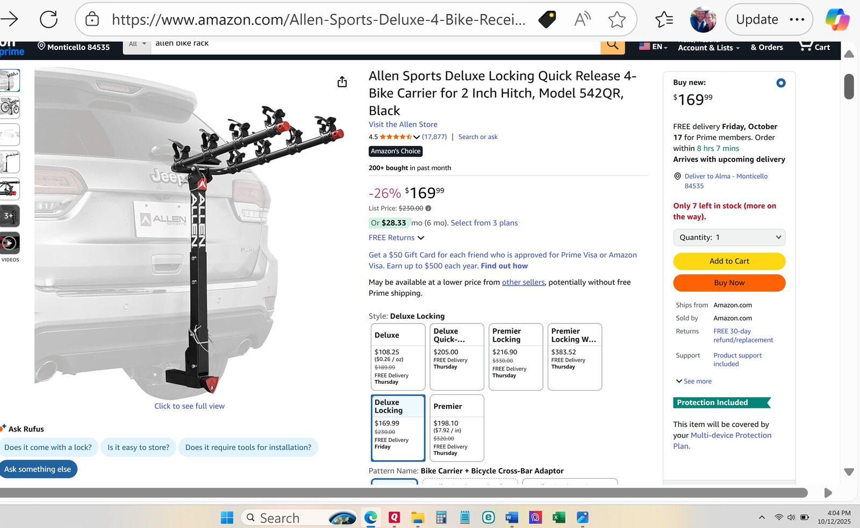The image size is (860, 528).
Task: Click the favorites star in address bar
Action: tap(617, 20)
